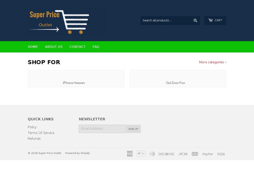Click the Super Price Outlet logo
The height and width of the screenshot is (190, 254).
67,22
